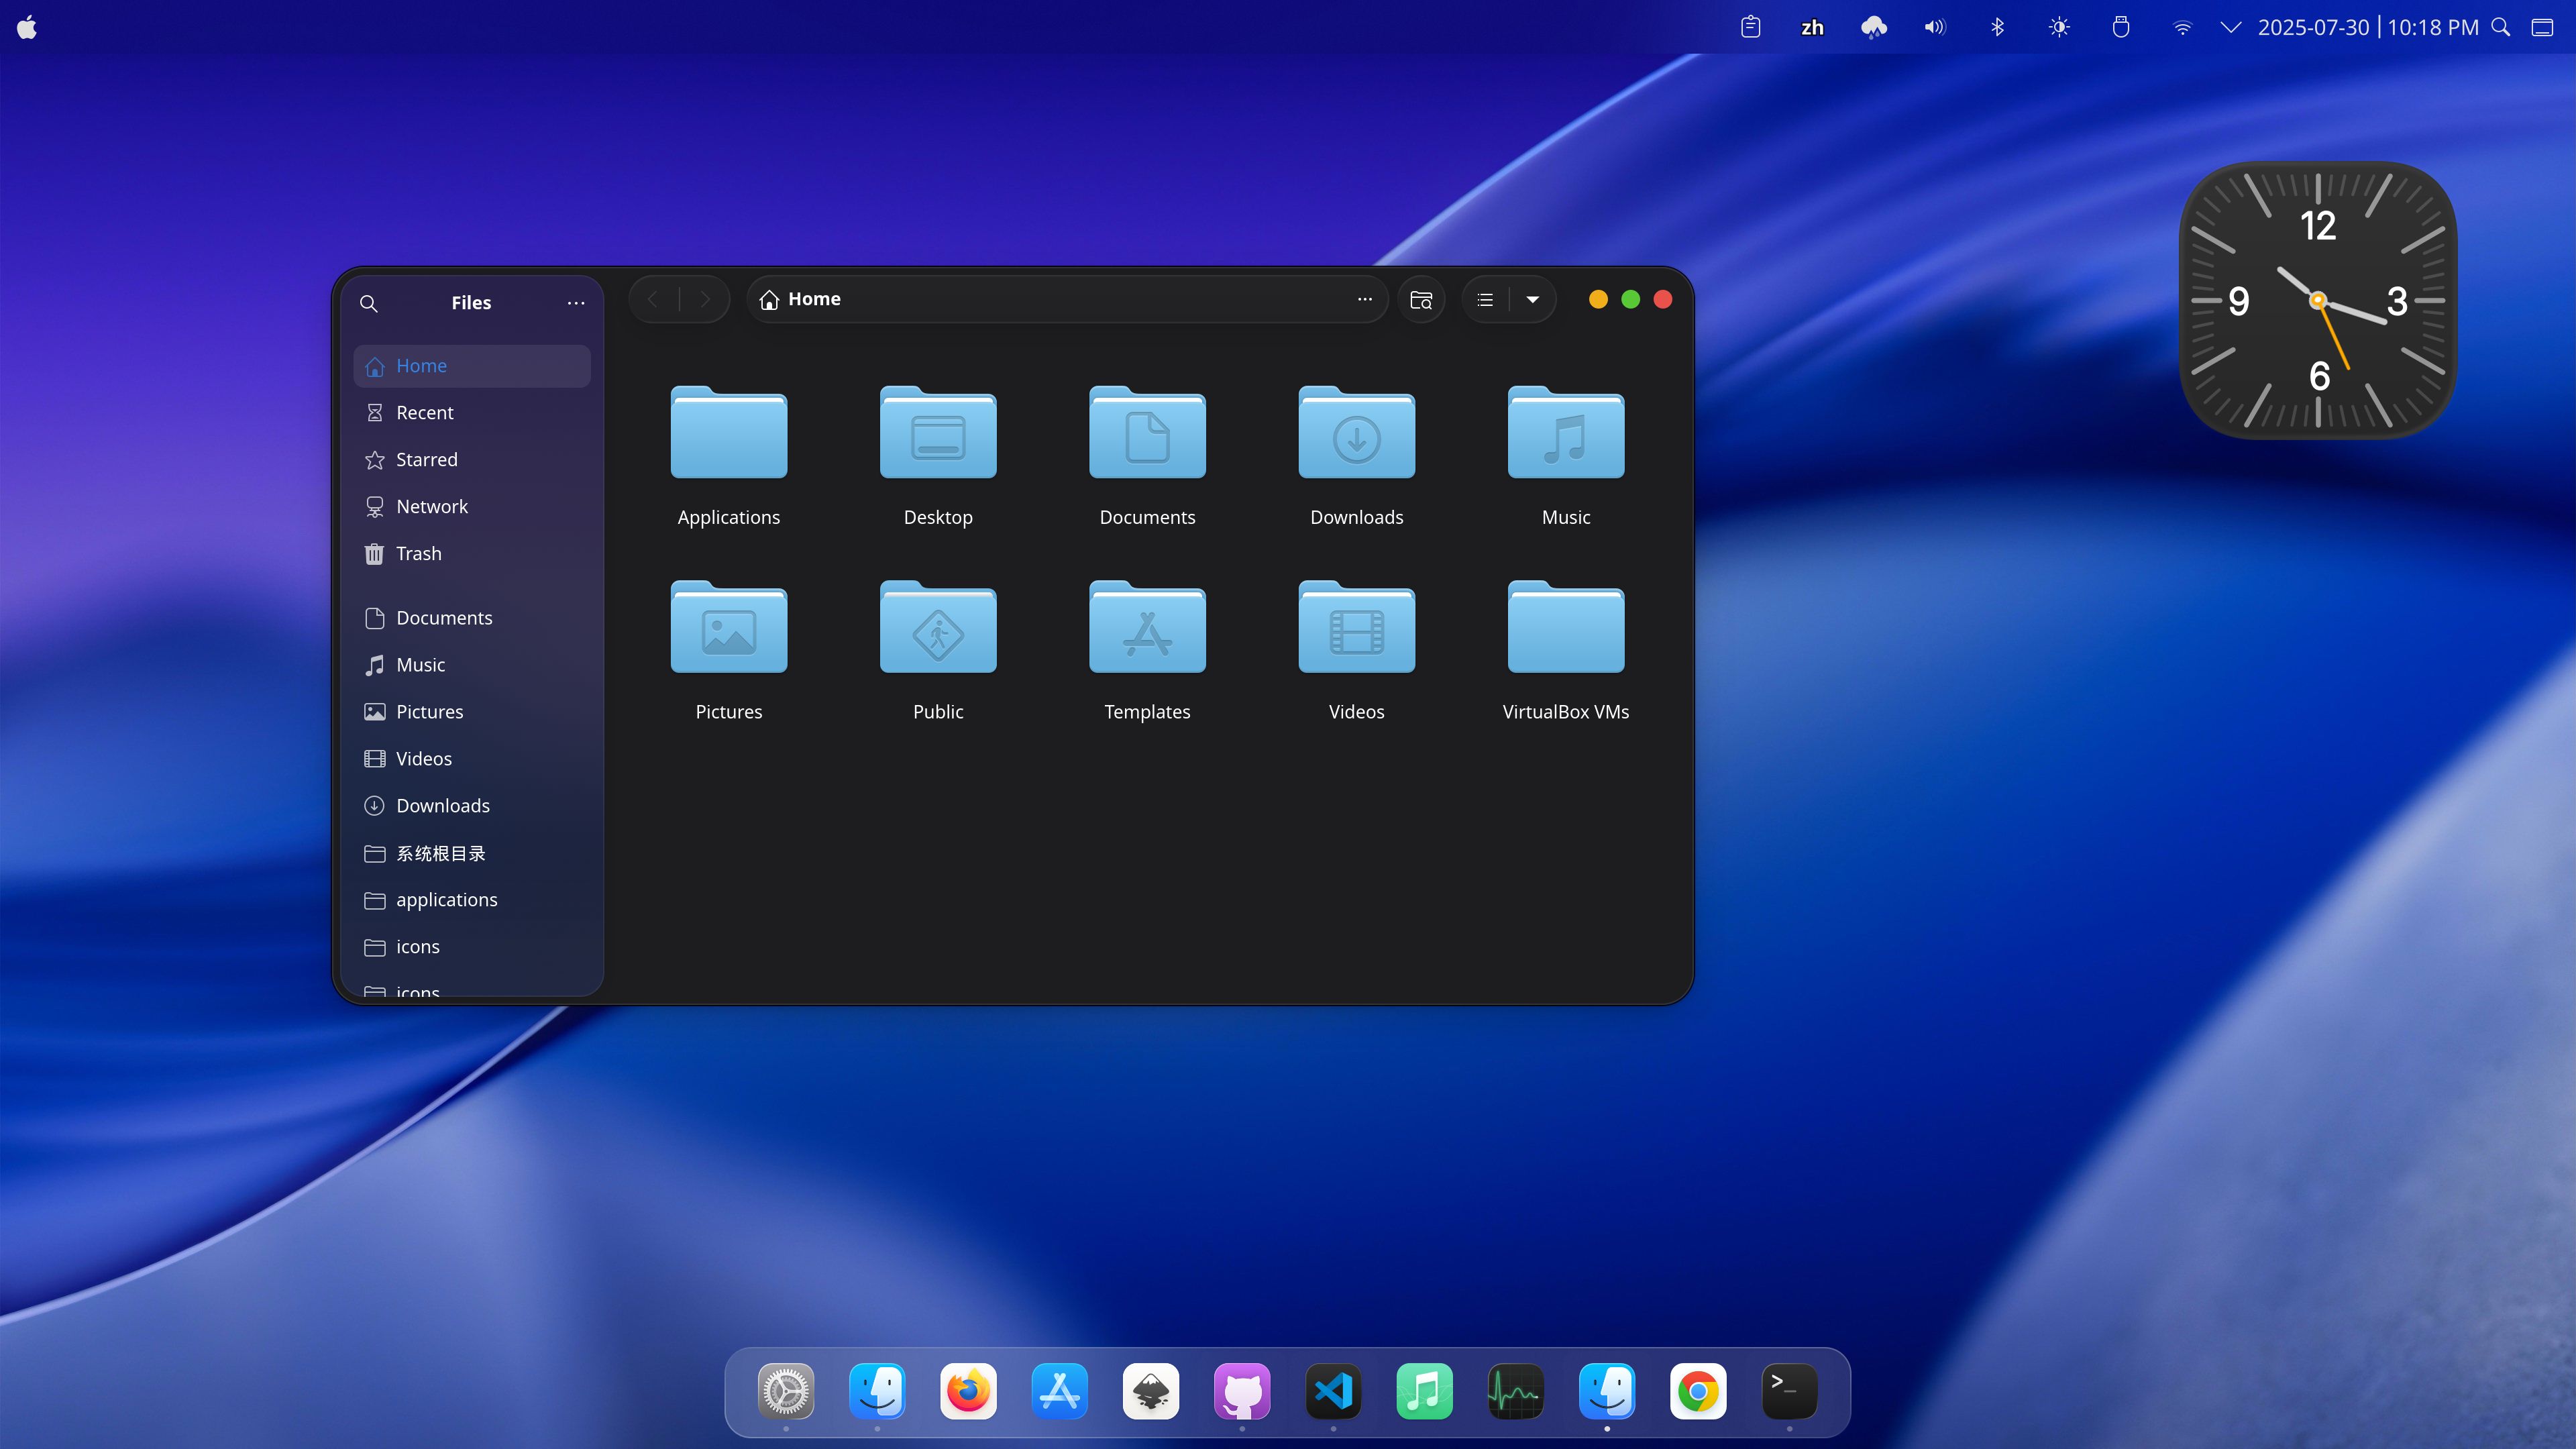Viewport: 2576px width, 1449px height.
Task: Click the Bluetooth icon in the menu bar
Action: point(1997,27)
